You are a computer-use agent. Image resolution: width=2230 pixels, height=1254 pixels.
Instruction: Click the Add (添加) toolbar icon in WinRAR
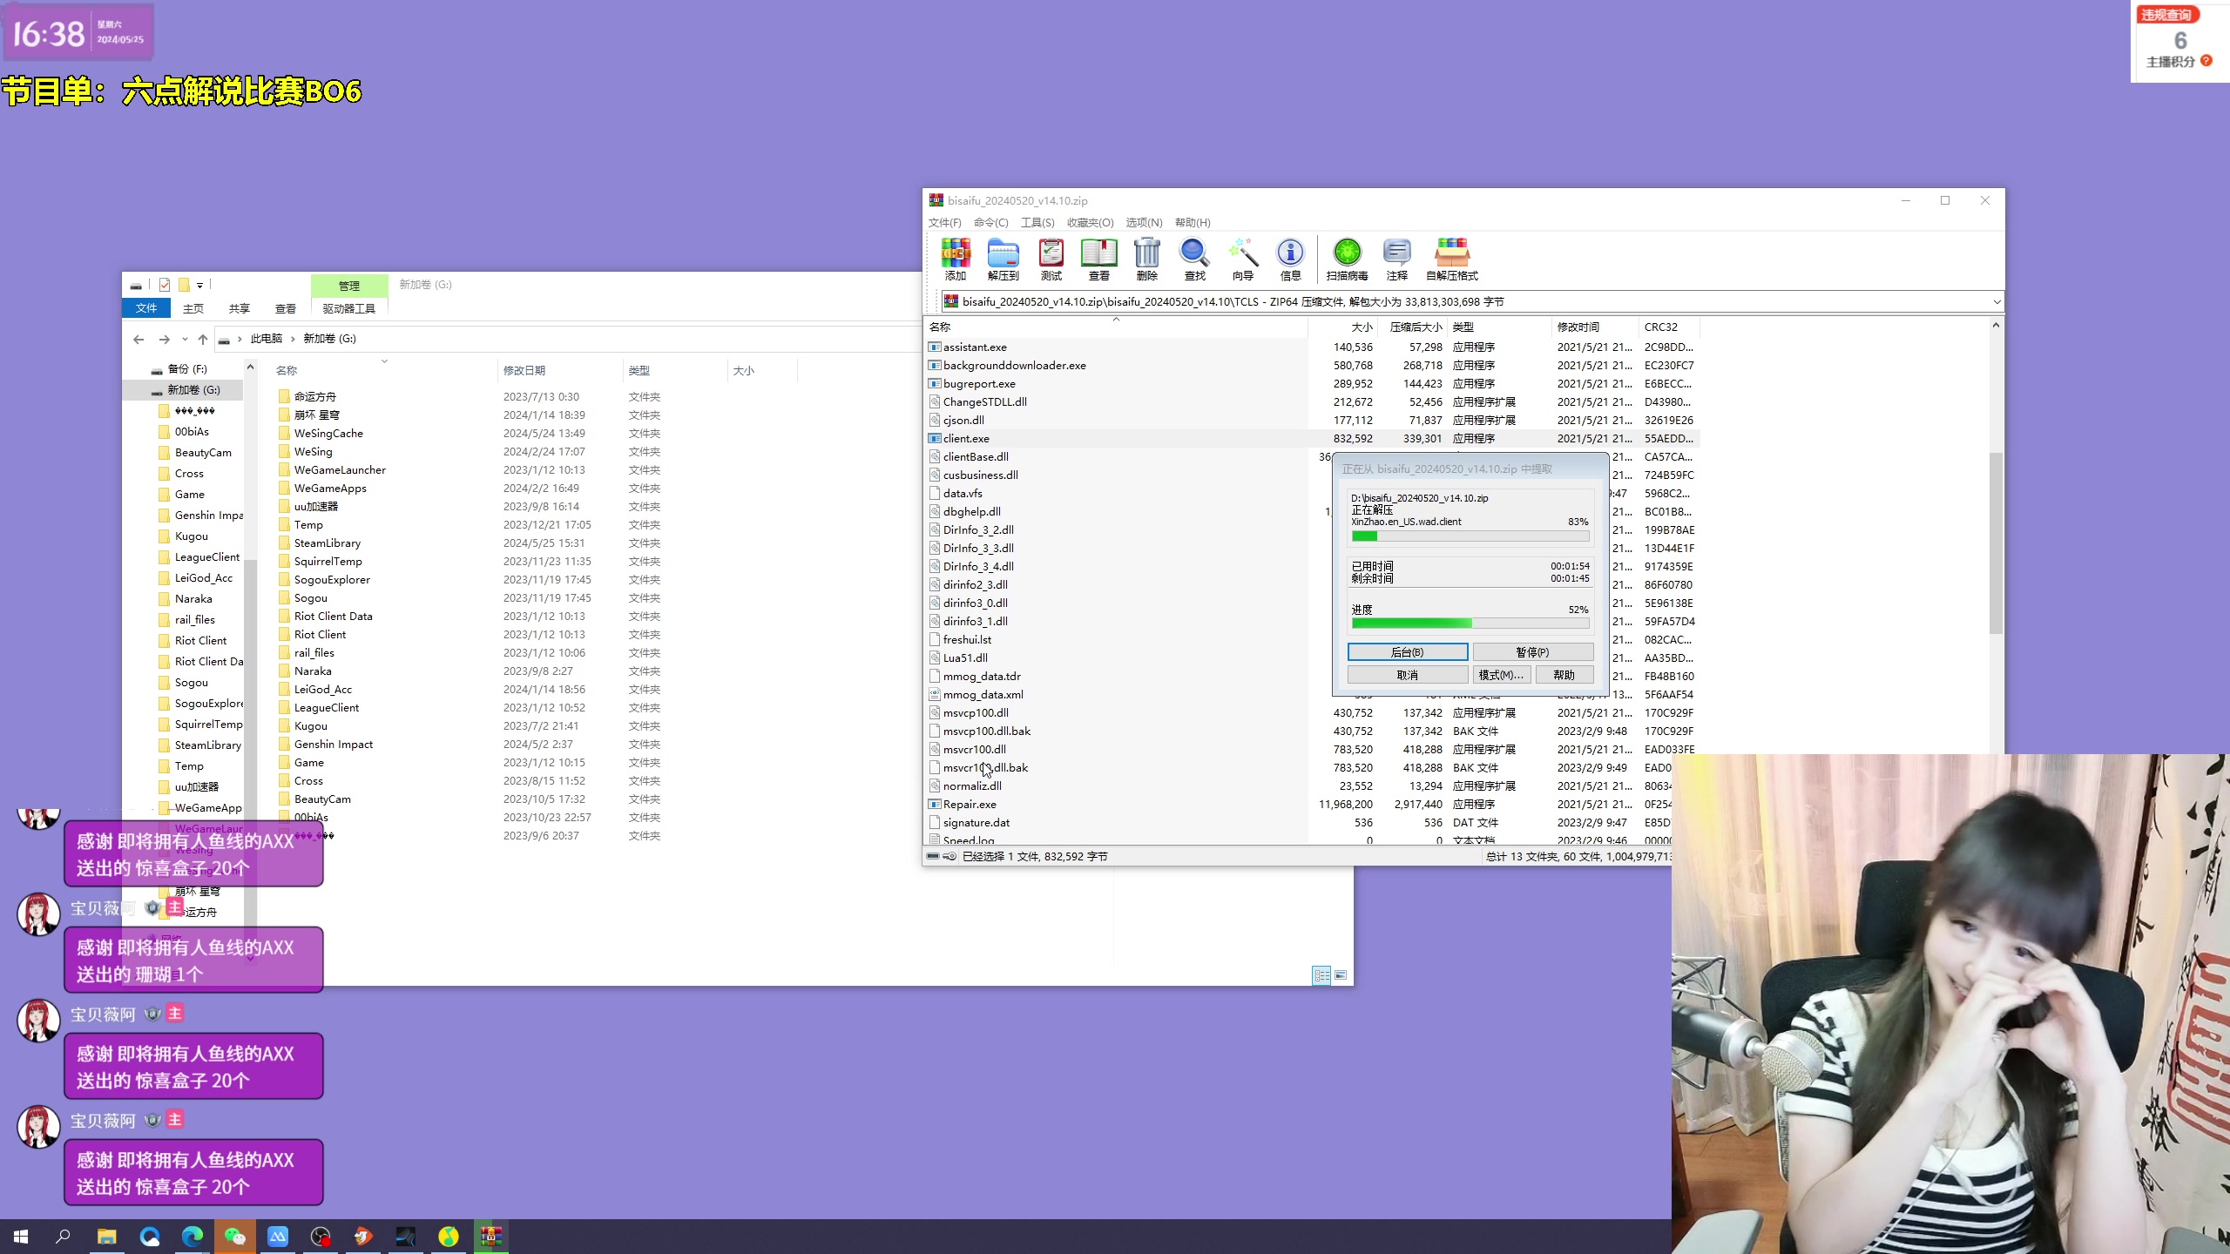click(956, 259)
